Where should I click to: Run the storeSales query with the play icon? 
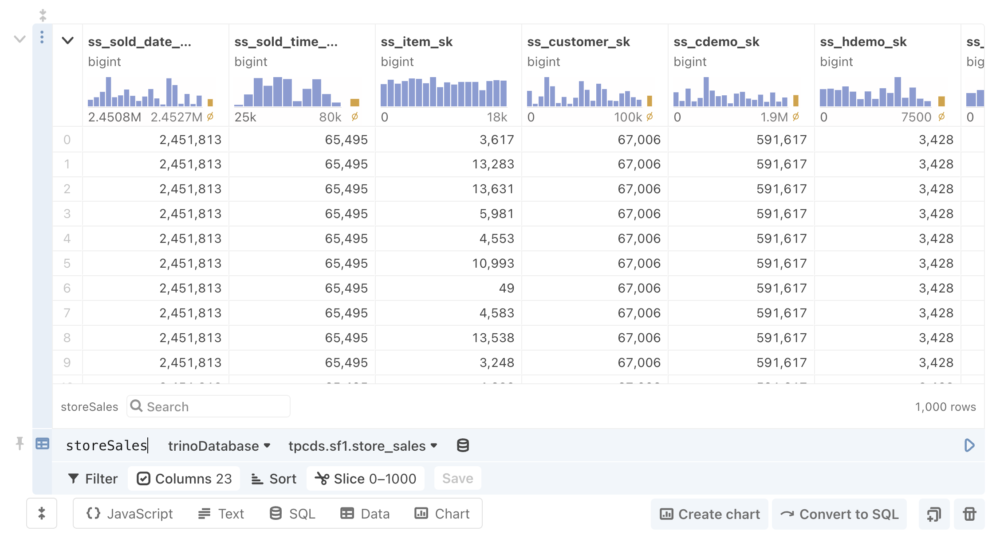(970, 445)
